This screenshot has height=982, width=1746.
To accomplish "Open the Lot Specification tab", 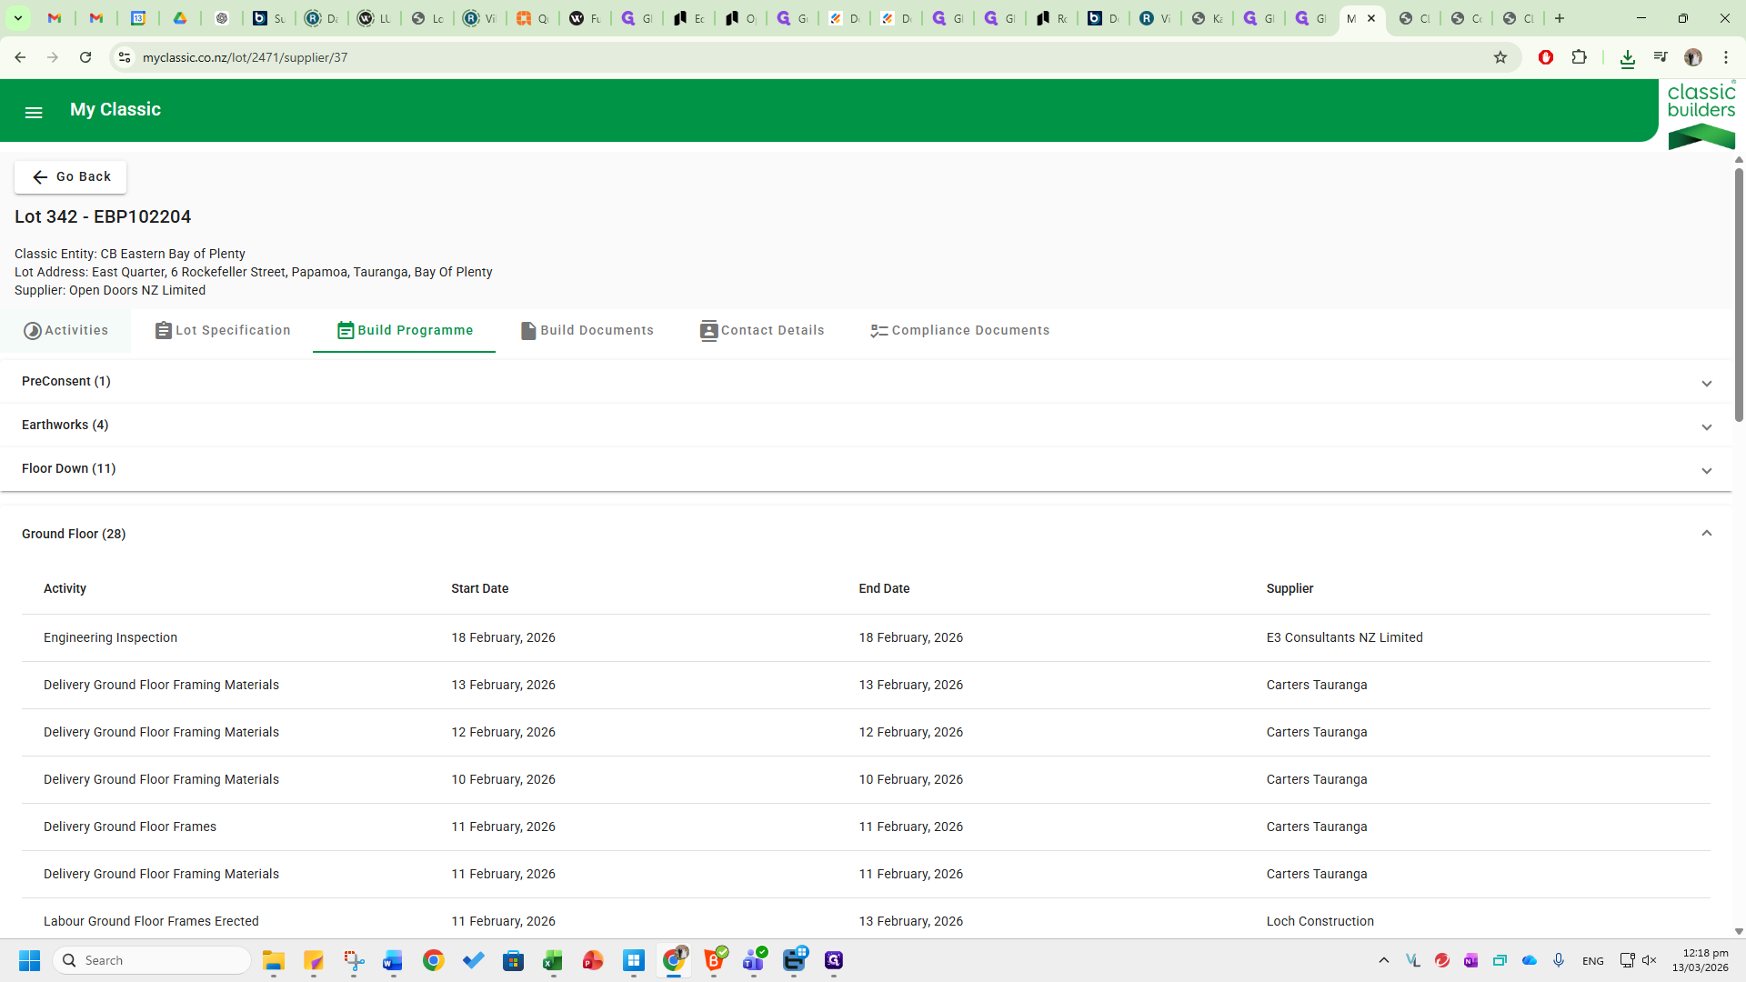I will tap(223, 331).
